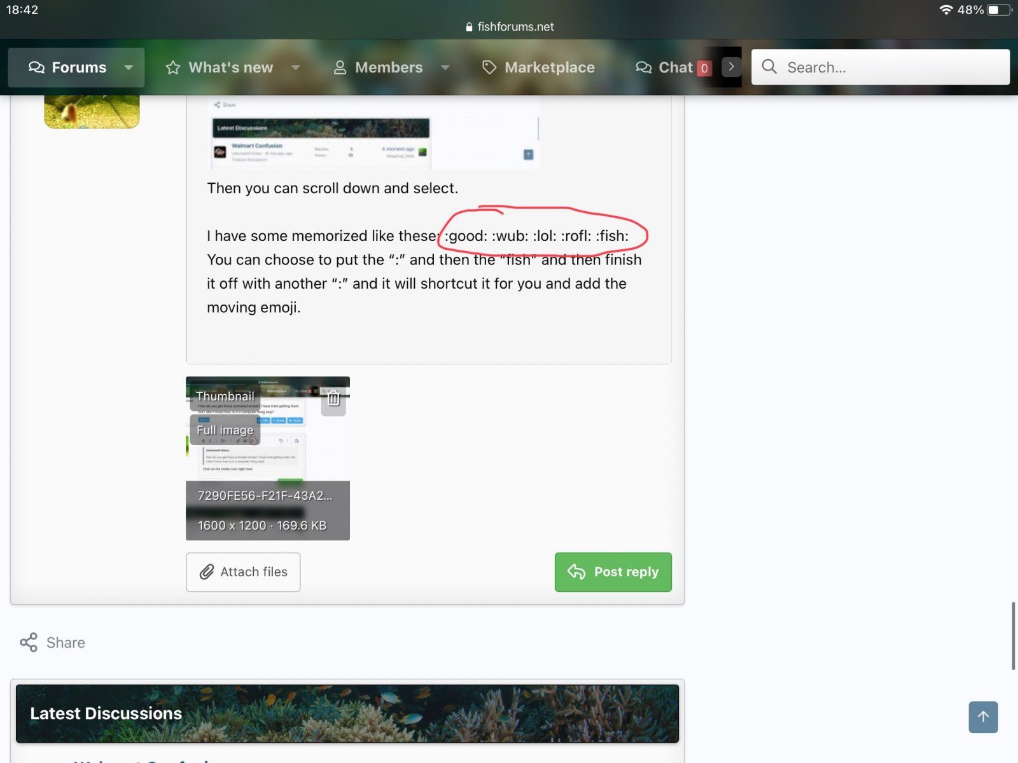Focus the Search input field

[x=891, y=67]
